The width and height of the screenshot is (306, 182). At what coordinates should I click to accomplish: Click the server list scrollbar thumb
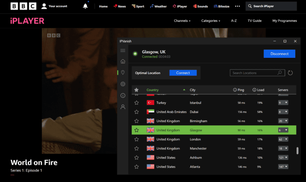(297, 151)
